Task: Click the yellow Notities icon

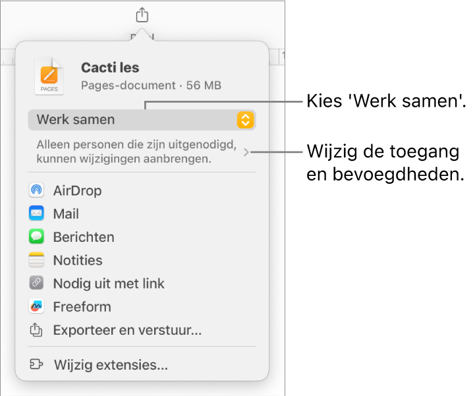Action: 36,260
